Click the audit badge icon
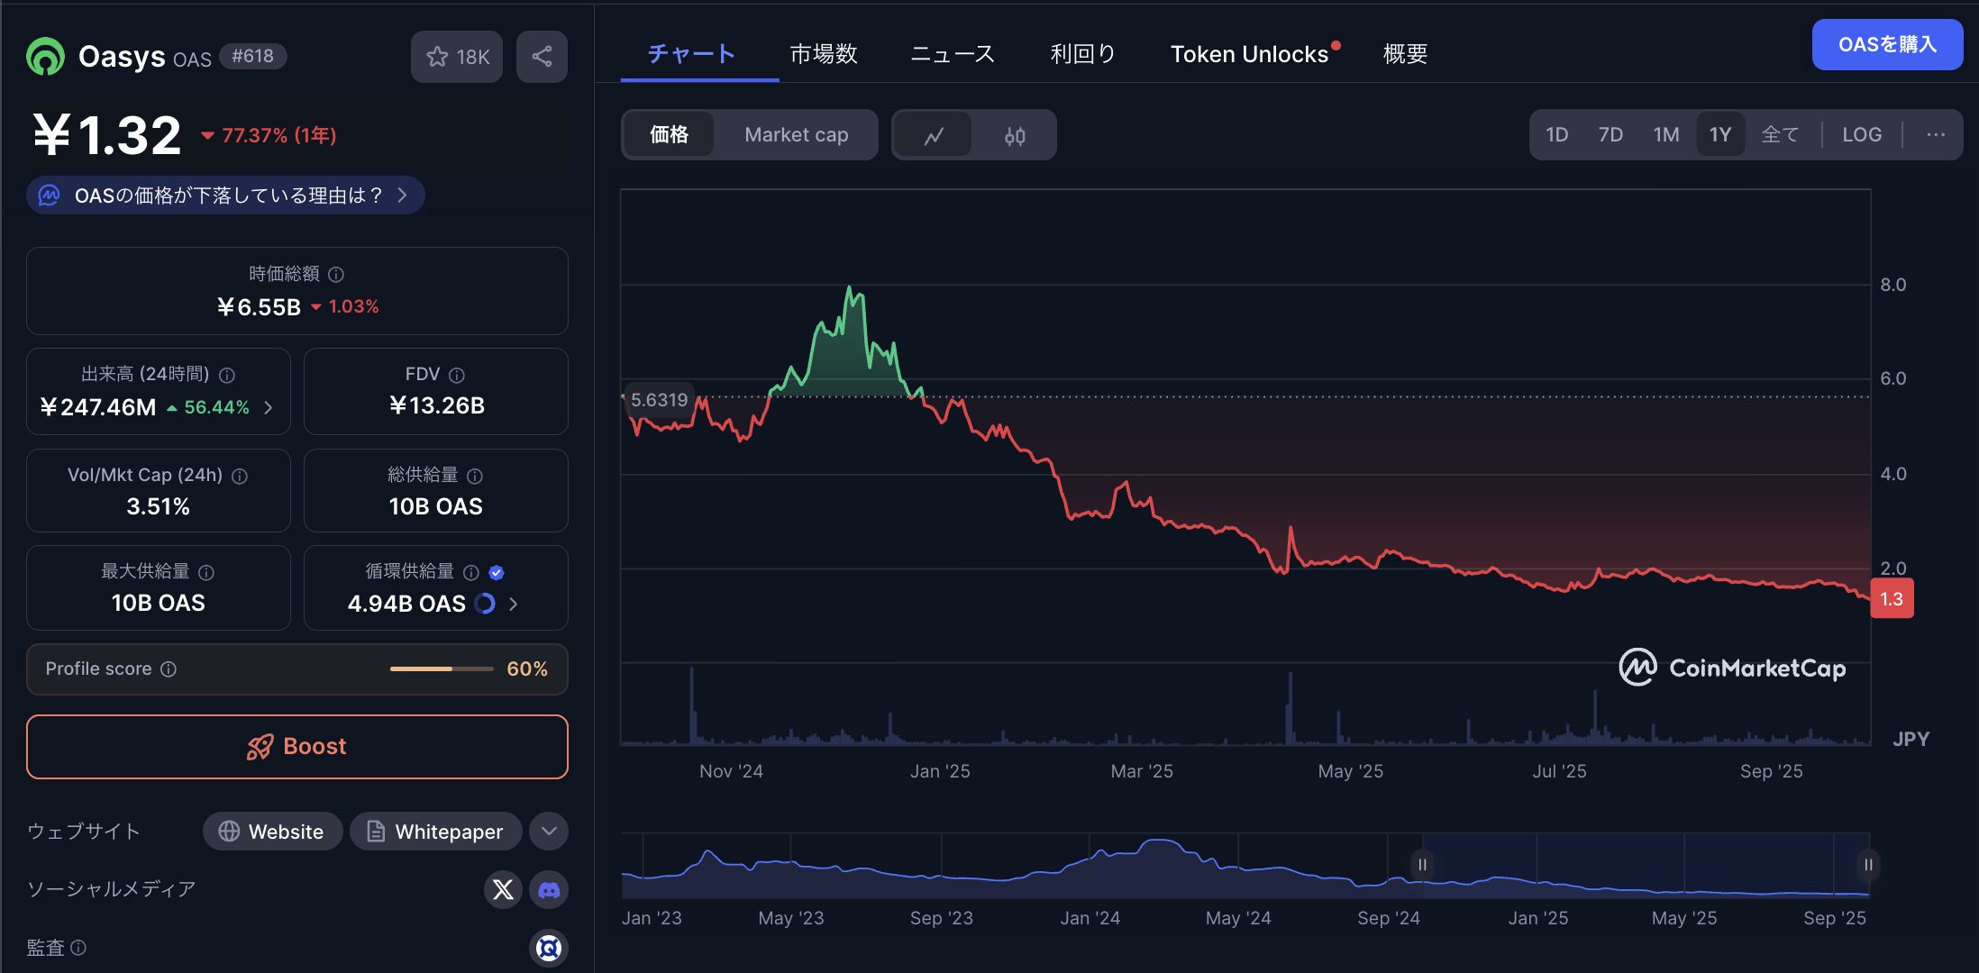This screenshot has height=973, width=1979. point(549,948)
